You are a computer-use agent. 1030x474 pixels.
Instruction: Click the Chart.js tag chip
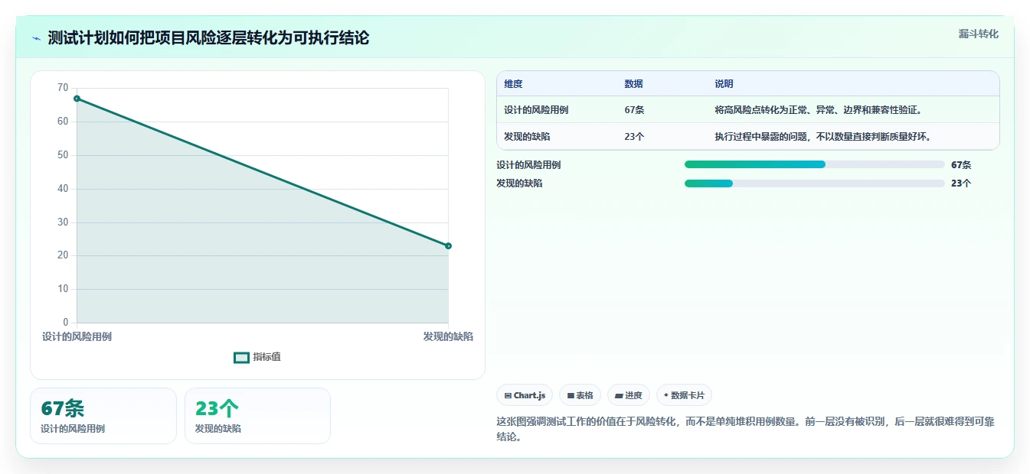coord(525,395)
